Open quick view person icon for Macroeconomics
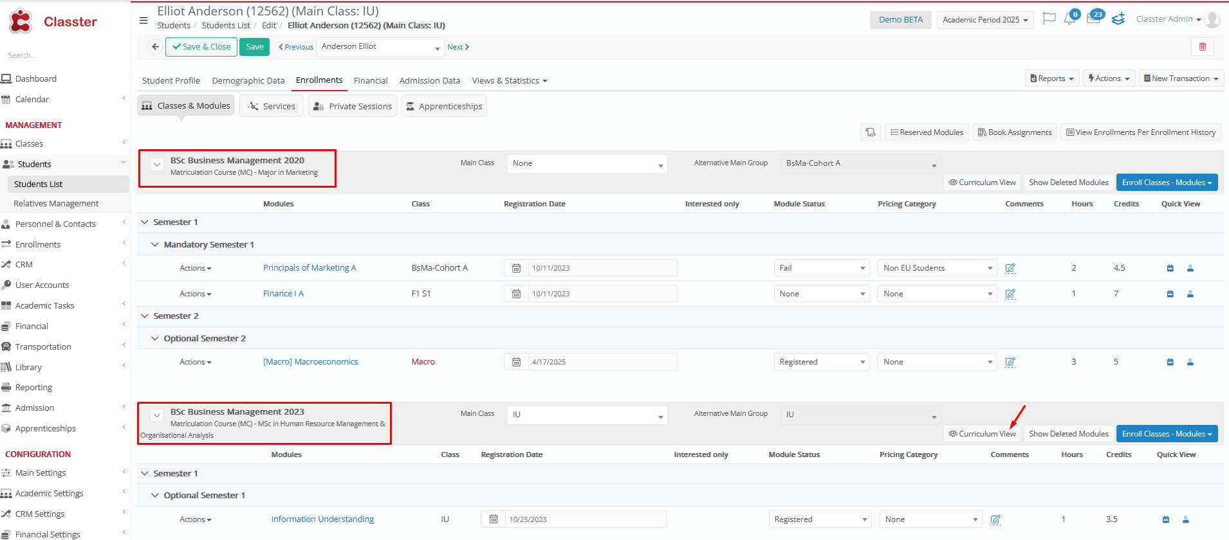 [1190, 362]
